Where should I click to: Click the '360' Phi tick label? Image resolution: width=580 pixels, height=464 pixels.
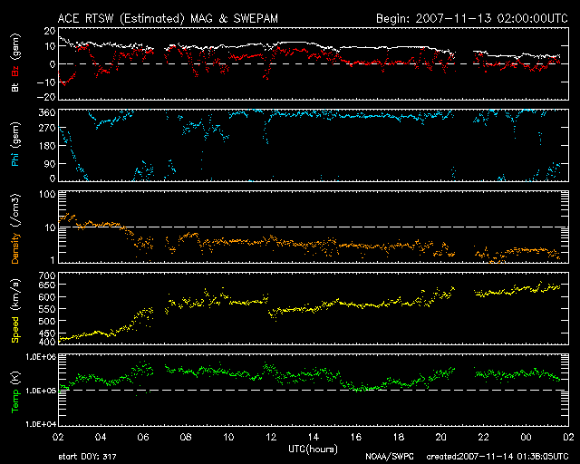pyautogui.click(x=46, y=113)
